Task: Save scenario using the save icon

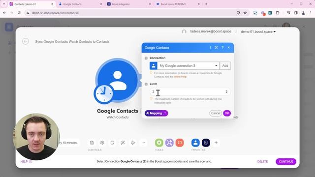Action: [92, 143]
